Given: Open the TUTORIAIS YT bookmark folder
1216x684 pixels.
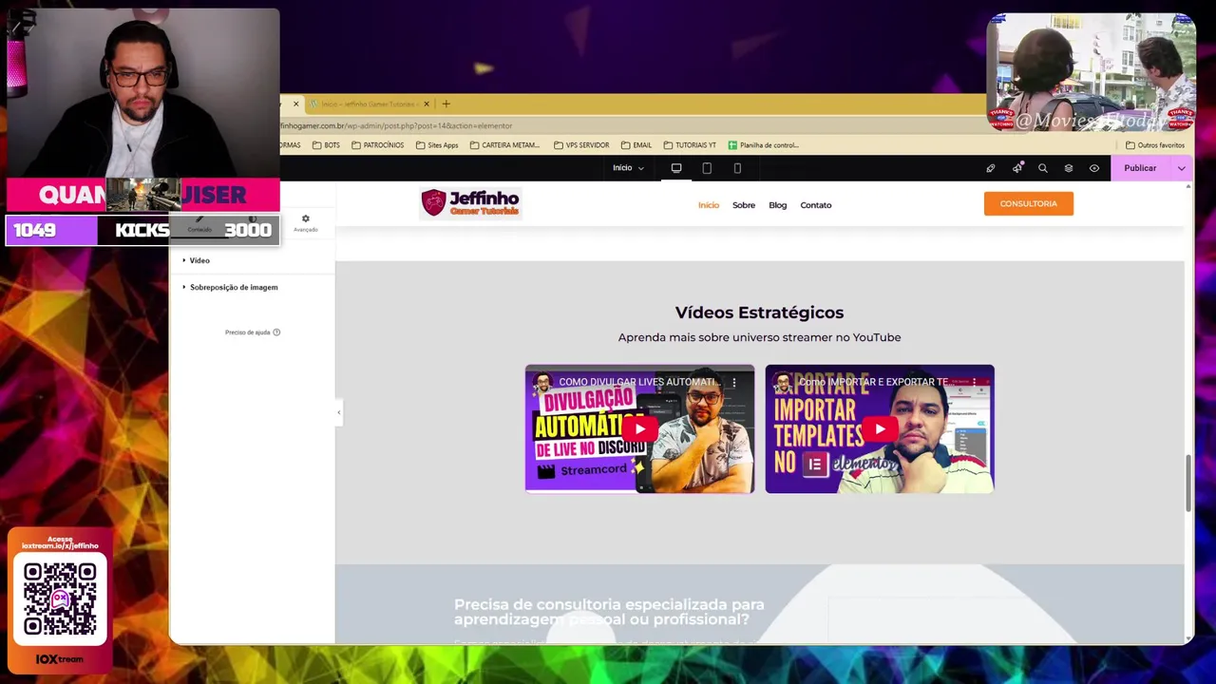Looking at the screenshot, I should [690, 145].
